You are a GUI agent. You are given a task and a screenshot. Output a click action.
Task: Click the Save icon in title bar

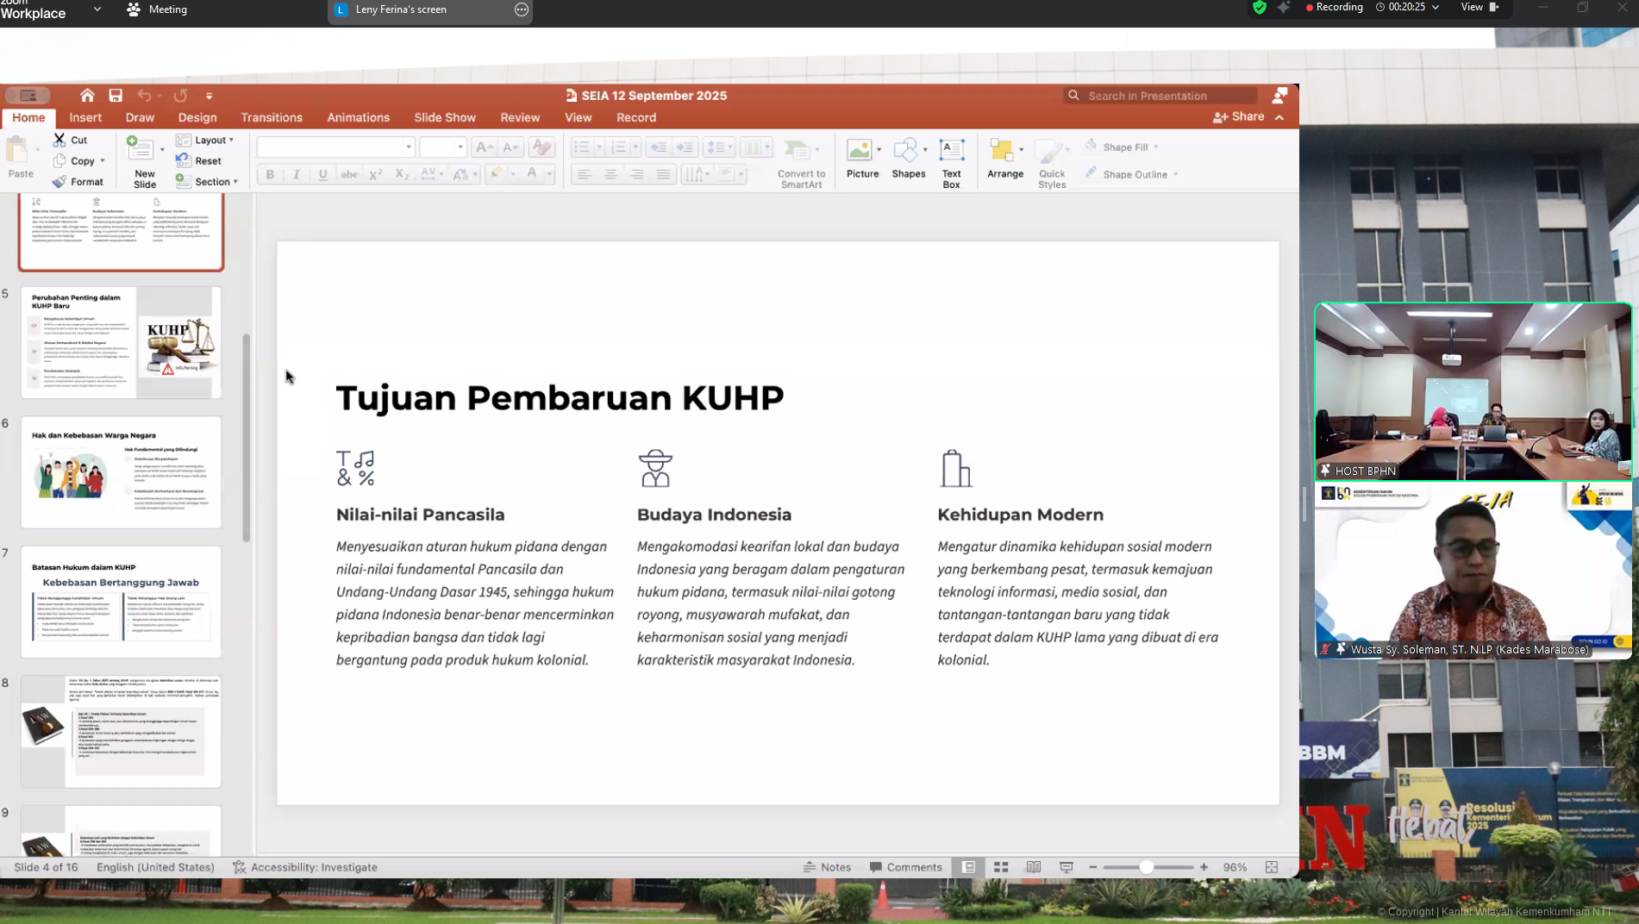coord(116,96)
